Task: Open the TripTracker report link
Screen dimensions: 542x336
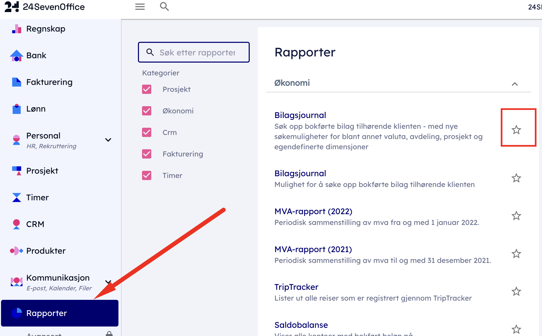Action: (296, 287)
